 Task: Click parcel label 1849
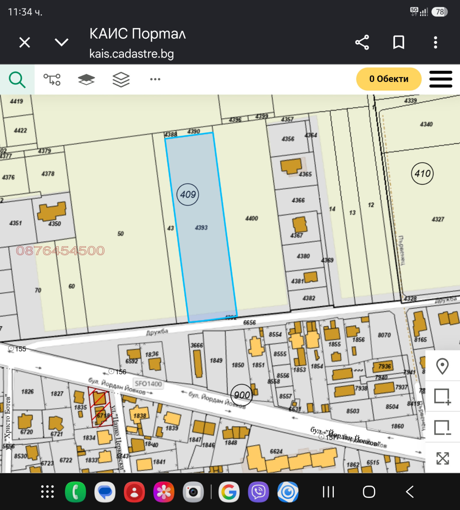pos(216,360)
